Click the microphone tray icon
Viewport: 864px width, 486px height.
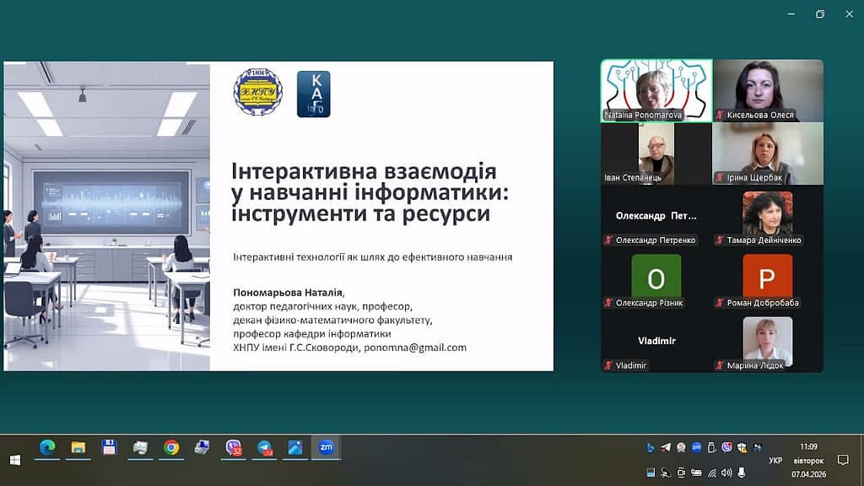(742, 472)
